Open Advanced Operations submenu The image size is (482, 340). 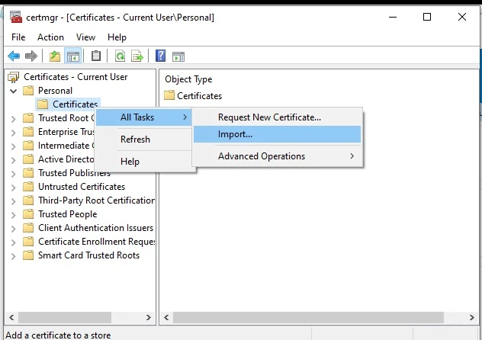278,156
